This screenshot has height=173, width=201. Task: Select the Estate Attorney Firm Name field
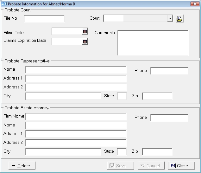point(76,117)
